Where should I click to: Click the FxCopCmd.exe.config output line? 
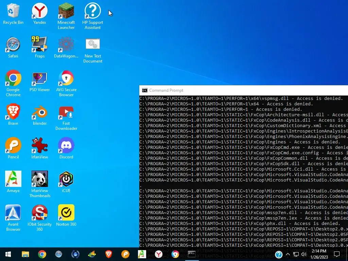(243, 153)
